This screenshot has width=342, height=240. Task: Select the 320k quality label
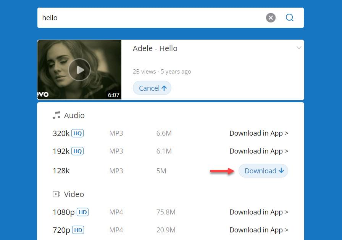click(61, 133)
